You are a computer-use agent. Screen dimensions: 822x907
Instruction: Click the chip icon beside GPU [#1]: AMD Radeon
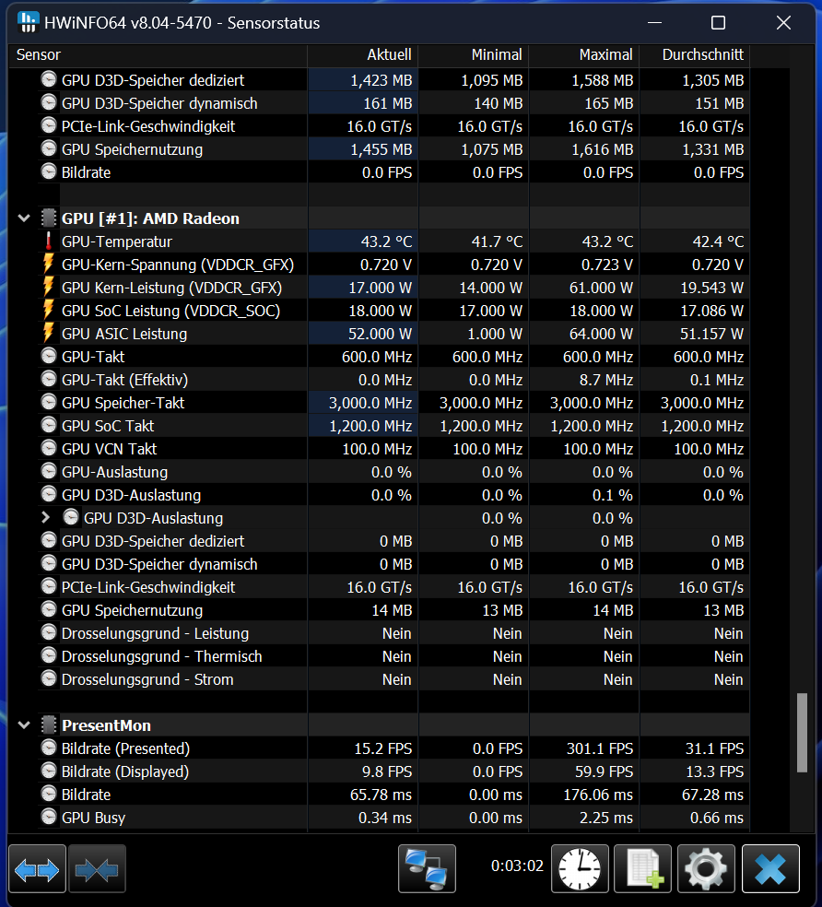(x=49, y=218)
